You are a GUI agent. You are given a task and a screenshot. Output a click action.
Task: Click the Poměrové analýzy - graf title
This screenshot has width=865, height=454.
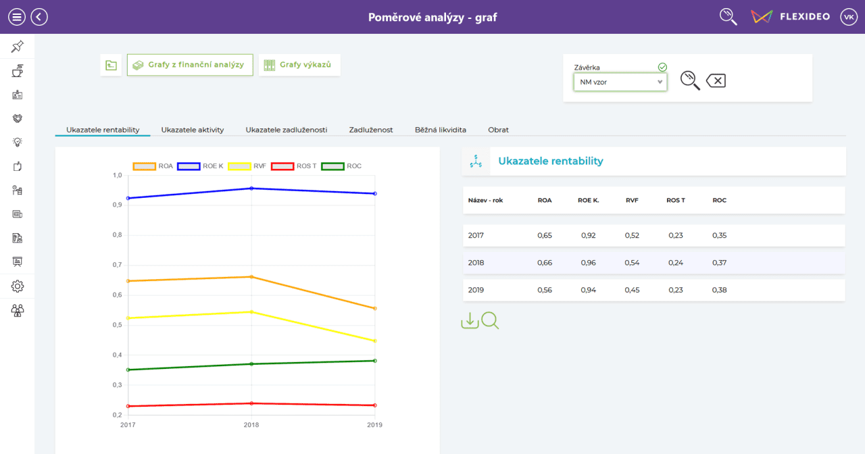(432, 17)
